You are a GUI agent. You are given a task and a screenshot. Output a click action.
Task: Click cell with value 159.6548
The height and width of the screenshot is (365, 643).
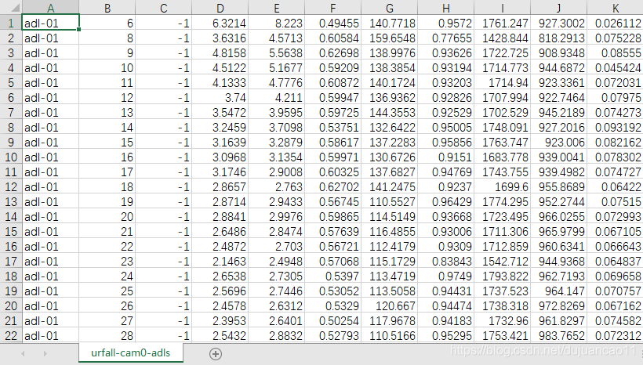point(389,38)
